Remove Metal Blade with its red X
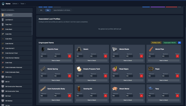186x106 pixels. pyautogui.click(x=141, y=56)
